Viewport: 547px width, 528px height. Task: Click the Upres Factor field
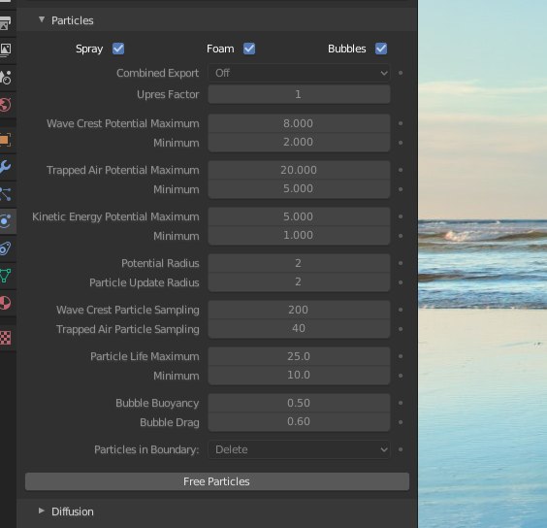[299, 94]
